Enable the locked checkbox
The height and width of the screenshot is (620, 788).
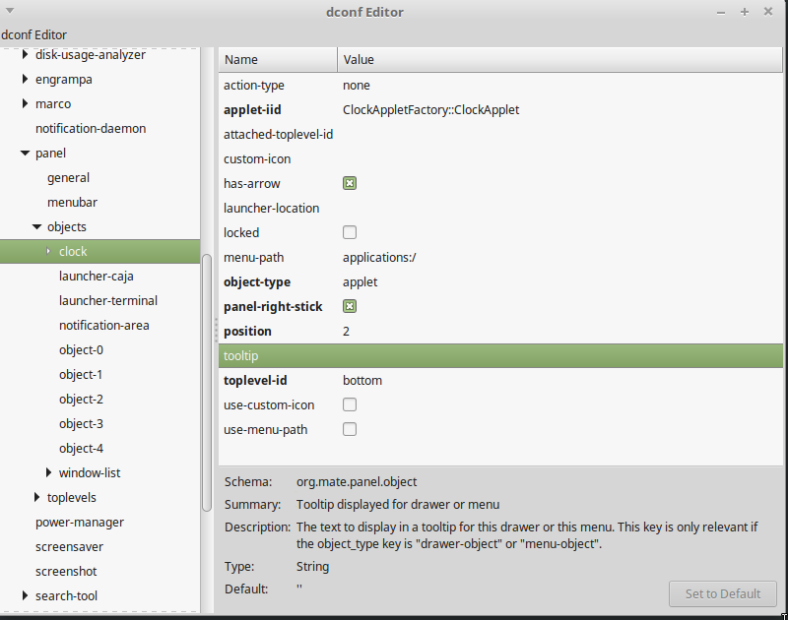pyautogui.click(x=350, y=232)
